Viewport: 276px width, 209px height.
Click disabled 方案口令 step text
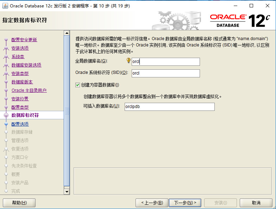coord(20,158)
